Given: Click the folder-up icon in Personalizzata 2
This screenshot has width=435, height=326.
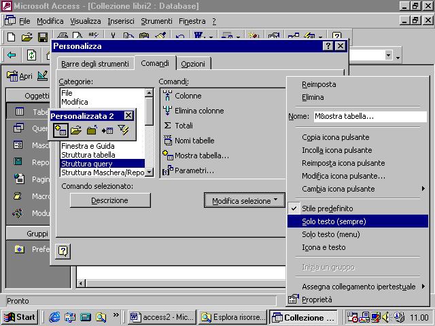Looking at the screenshot, I should (x=92, y=130).
